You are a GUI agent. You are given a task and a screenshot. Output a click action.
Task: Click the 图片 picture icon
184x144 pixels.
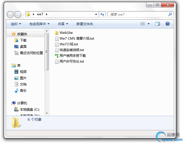coord(16,78)
